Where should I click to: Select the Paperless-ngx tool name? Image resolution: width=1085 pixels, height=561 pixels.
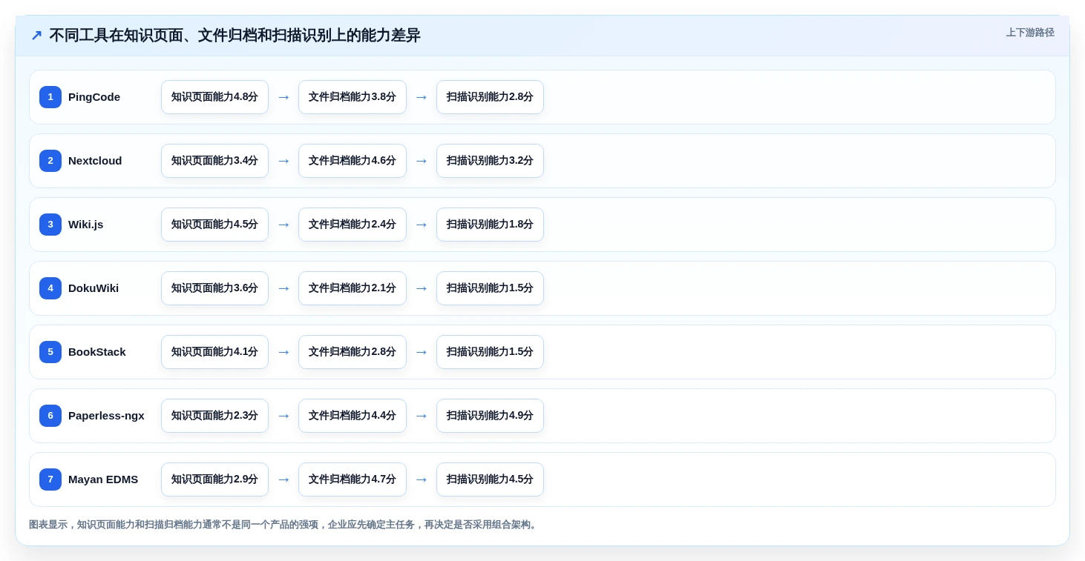coord(106,416)
